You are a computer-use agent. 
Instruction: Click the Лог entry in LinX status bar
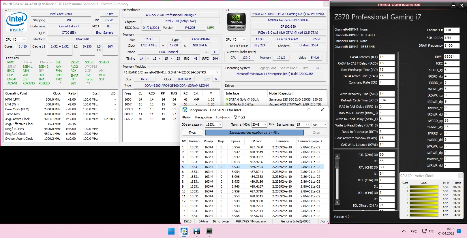323,221
